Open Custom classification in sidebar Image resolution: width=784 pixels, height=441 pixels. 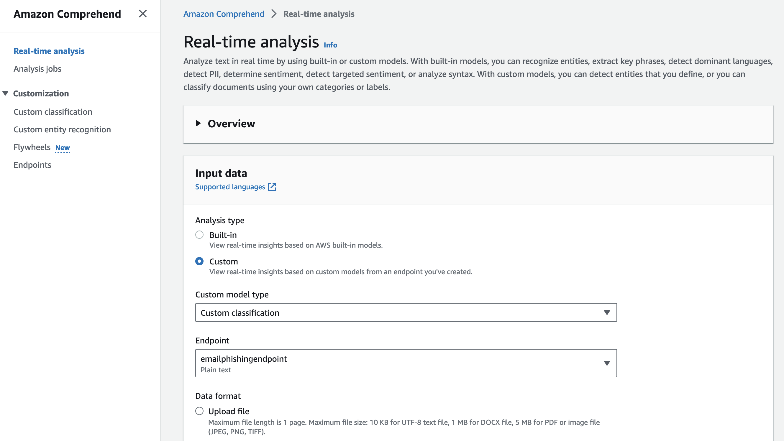[x=53, y=112]
